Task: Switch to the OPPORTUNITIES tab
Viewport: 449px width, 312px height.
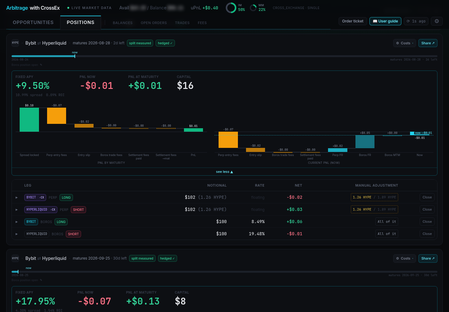Action: click(x=33, y=22)
